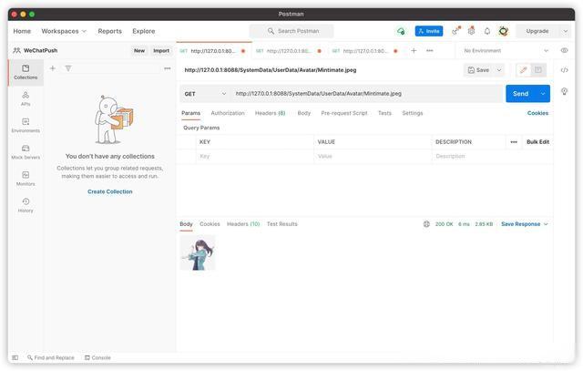Switch to request Headers (8) tab
The image size is (583, 371).
[x=270, y=113]
